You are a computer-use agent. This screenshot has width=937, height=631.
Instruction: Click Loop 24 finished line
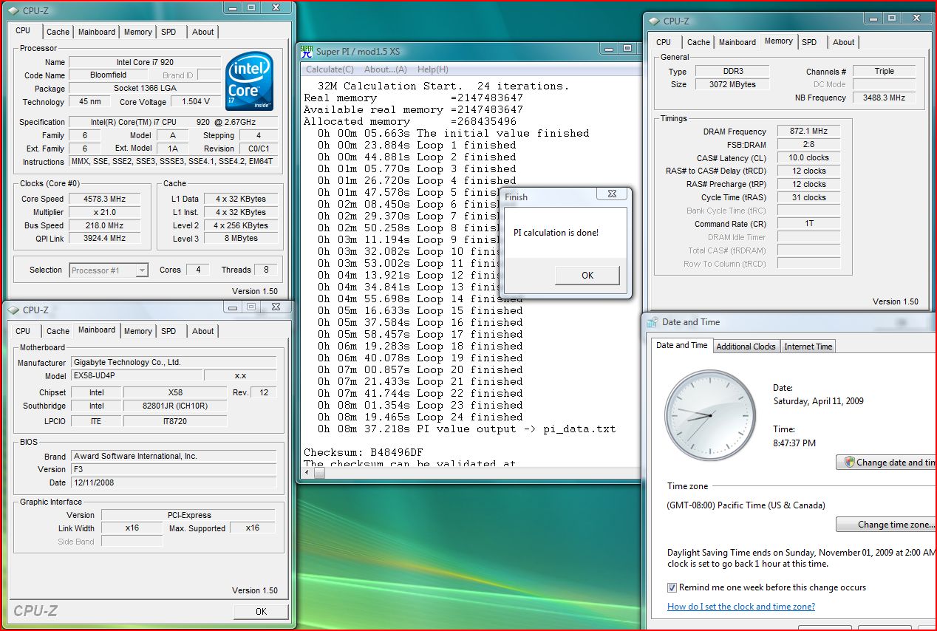point(420,417)
